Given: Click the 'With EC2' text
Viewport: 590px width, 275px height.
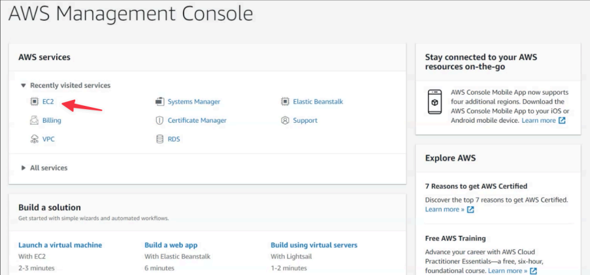Looking at the screenshot, I should (32, 257).
